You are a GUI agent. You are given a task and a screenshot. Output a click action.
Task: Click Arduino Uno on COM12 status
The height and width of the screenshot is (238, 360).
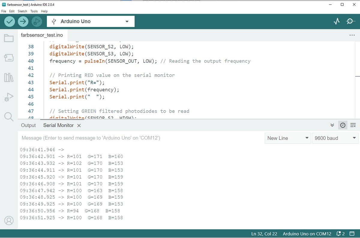(x=307, y=234)
